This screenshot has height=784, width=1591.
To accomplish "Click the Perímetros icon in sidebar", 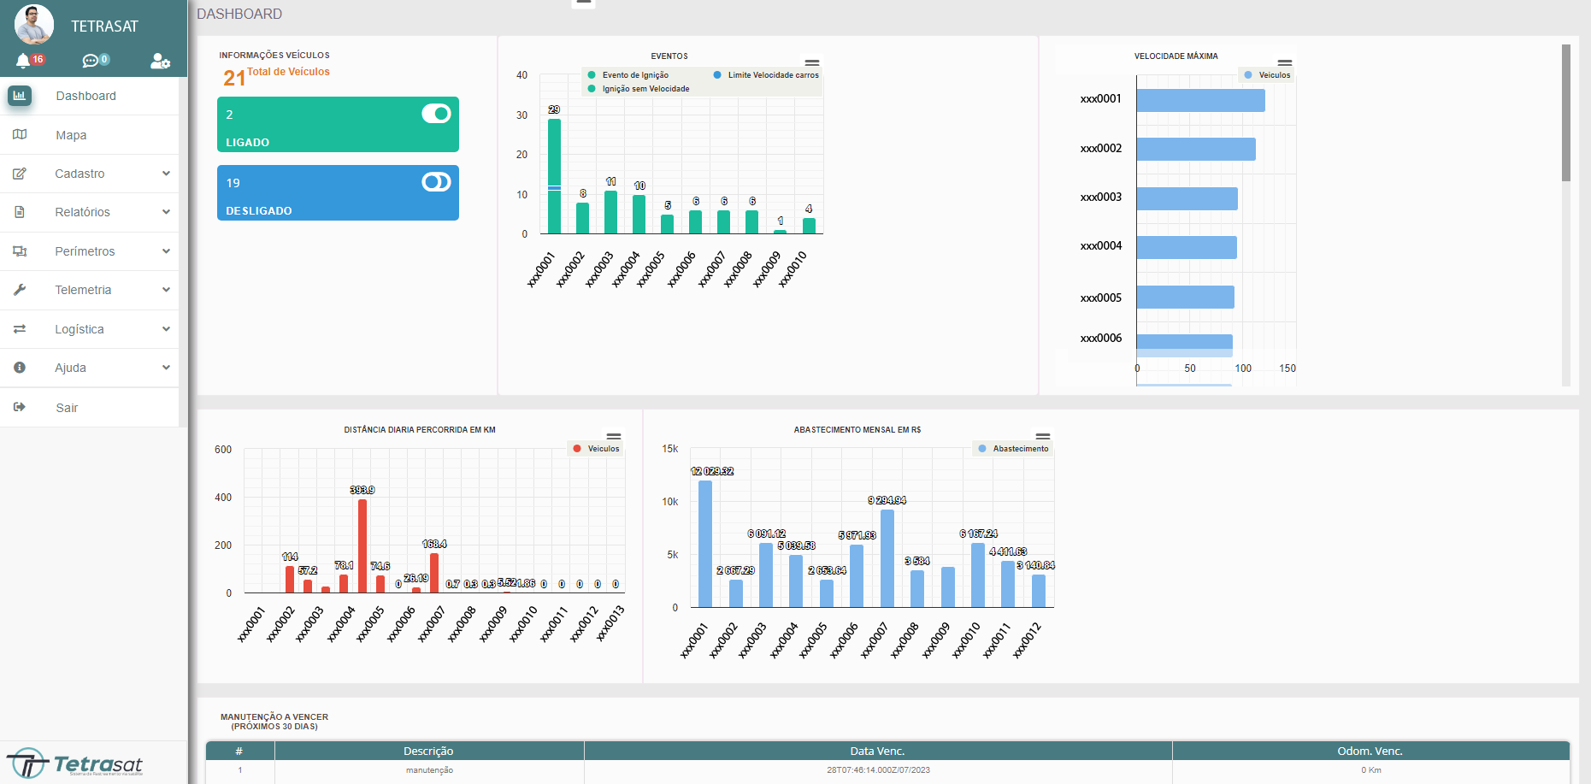I will point(20,251).
